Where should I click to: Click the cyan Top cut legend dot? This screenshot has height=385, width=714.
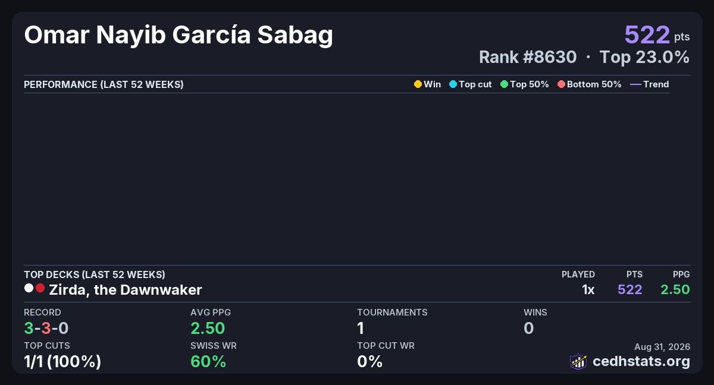coord(453,84)
